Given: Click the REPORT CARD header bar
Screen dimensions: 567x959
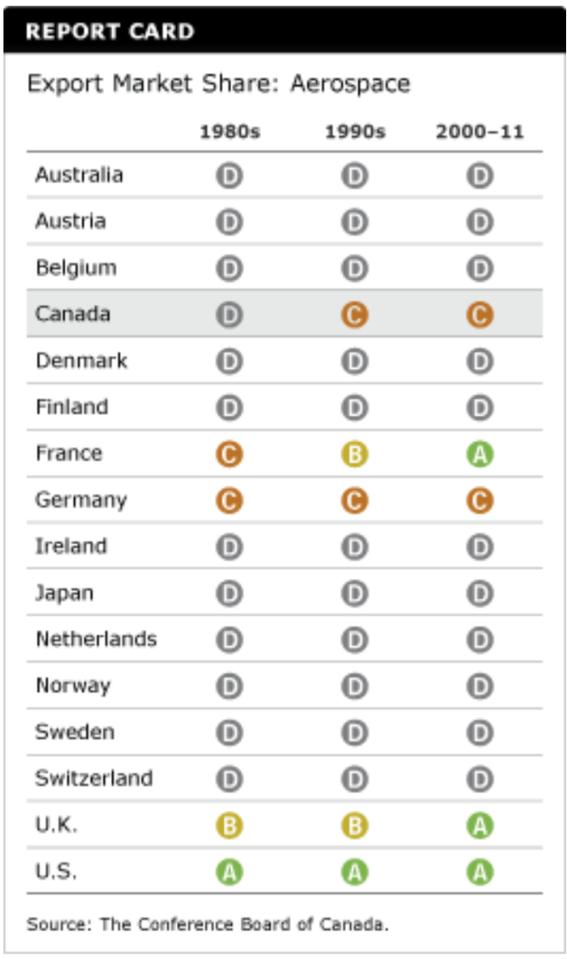Looking at the screenshot, I should (283, 32).
